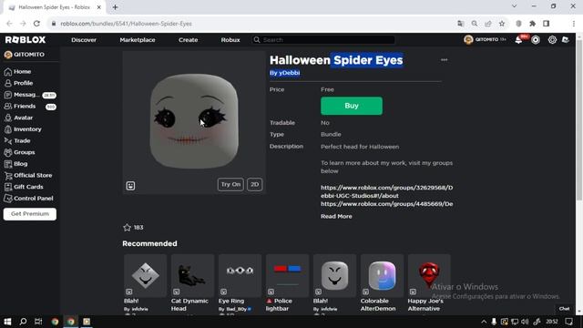Click the search magnifier icon
The image size is (583, 328).
(x=257, y=40)
